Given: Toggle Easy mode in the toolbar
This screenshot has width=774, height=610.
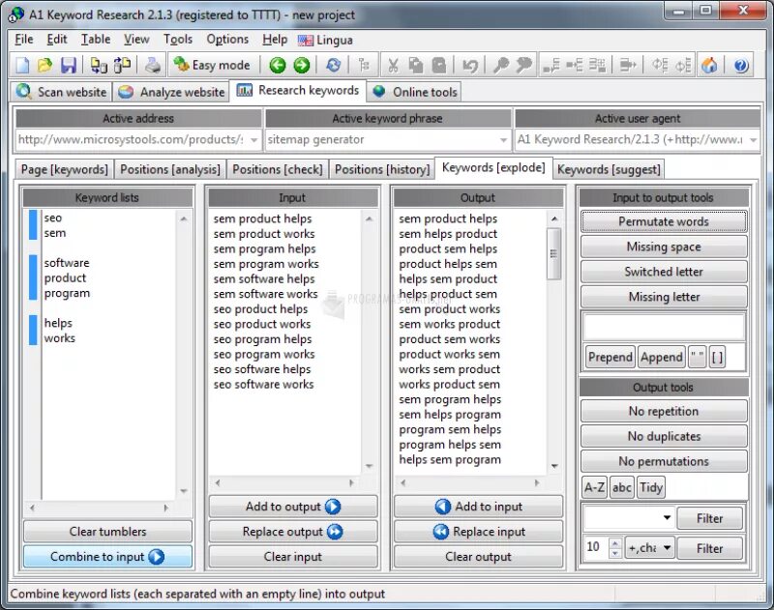Looking at the screenshot, I should (212, 65).
